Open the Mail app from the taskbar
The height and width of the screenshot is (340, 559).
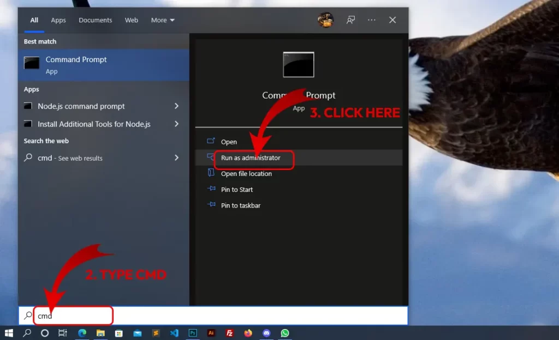[x=137, y=333]
